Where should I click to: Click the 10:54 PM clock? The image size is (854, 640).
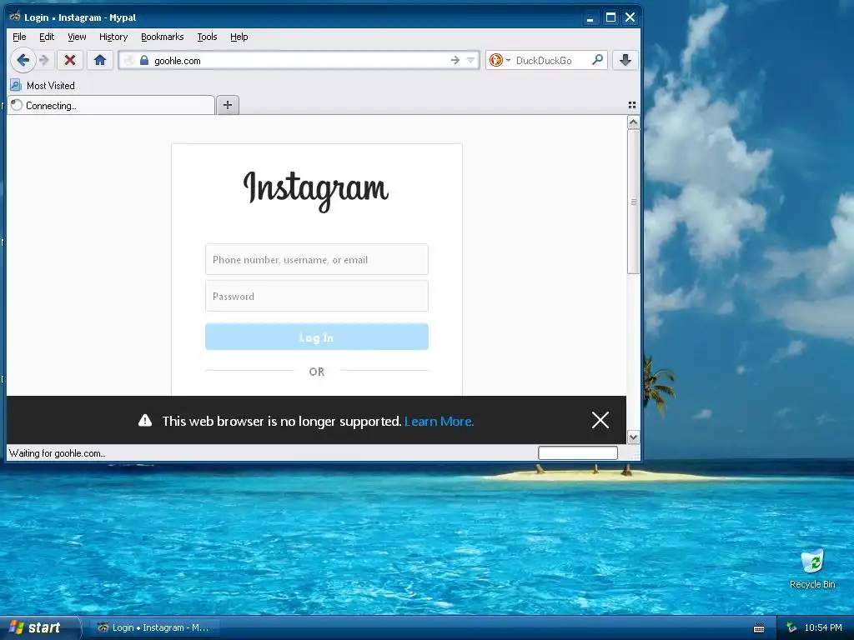point(823,627)
